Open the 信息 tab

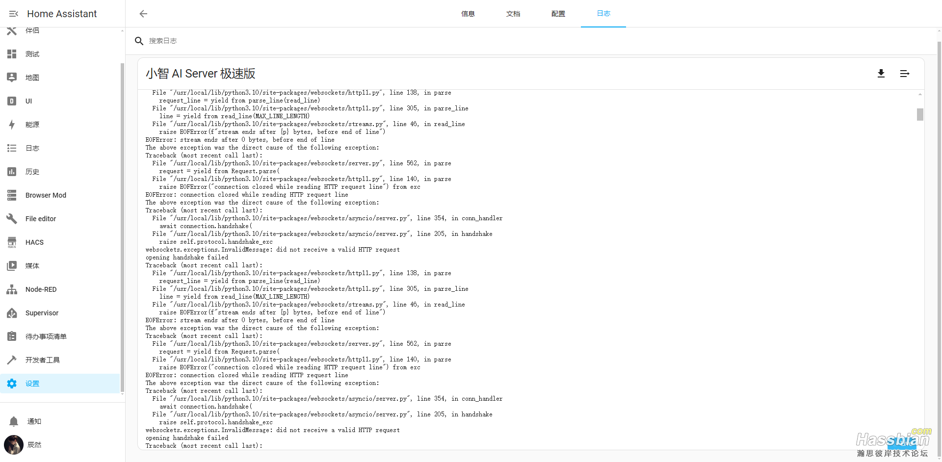point(468,14)
